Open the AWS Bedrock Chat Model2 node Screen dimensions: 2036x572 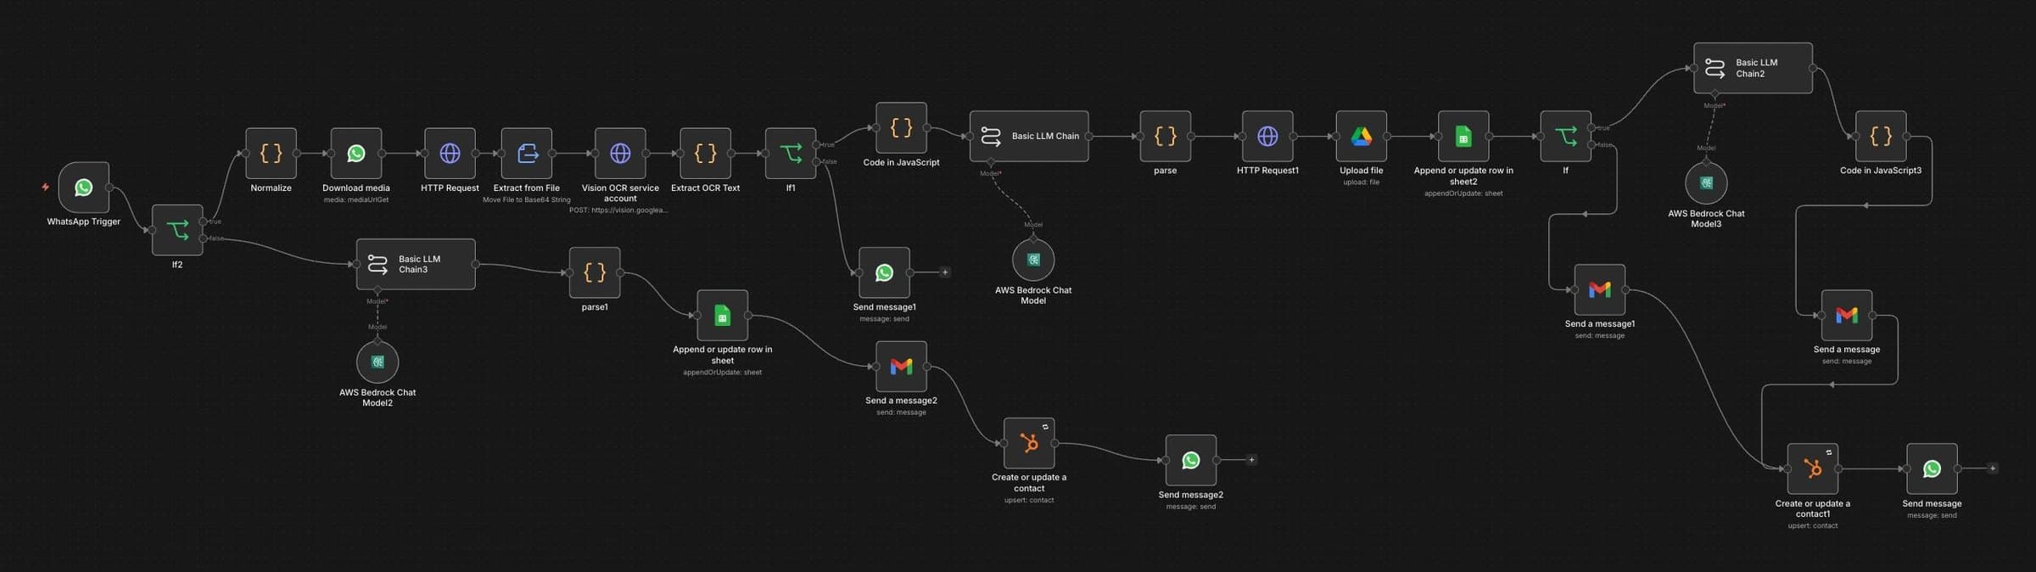378,362
